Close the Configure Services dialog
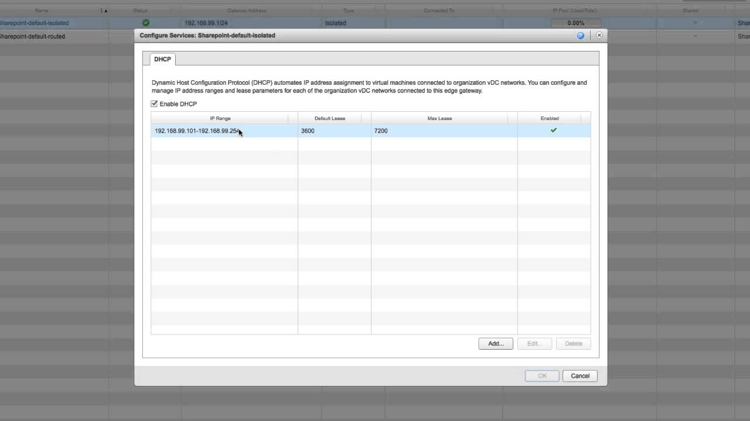 [x=599, y=35]
